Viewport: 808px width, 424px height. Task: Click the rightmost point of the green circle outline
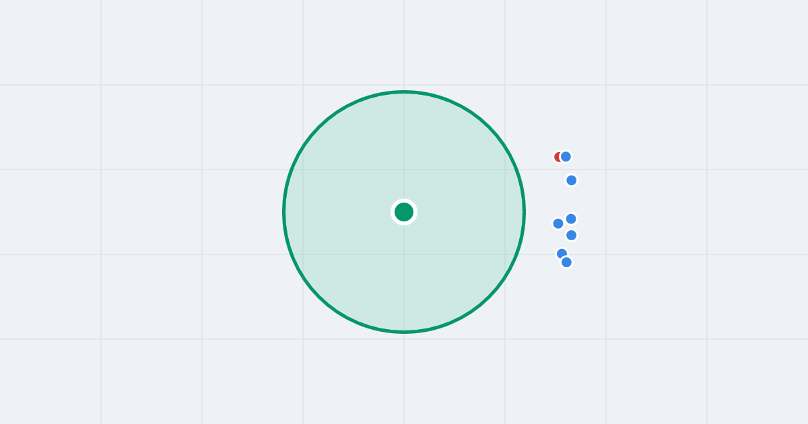(524, 212)
